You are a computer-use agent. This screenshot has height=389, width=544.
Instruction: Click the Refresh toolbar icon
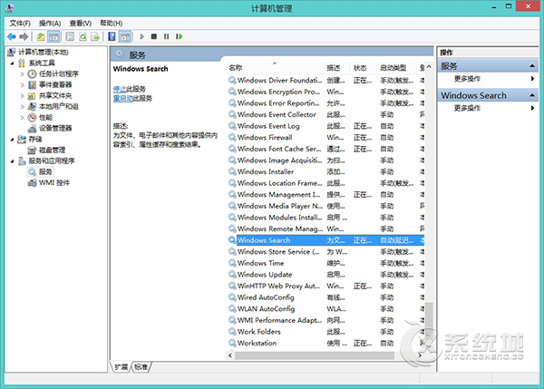click(x=83, y=36)
